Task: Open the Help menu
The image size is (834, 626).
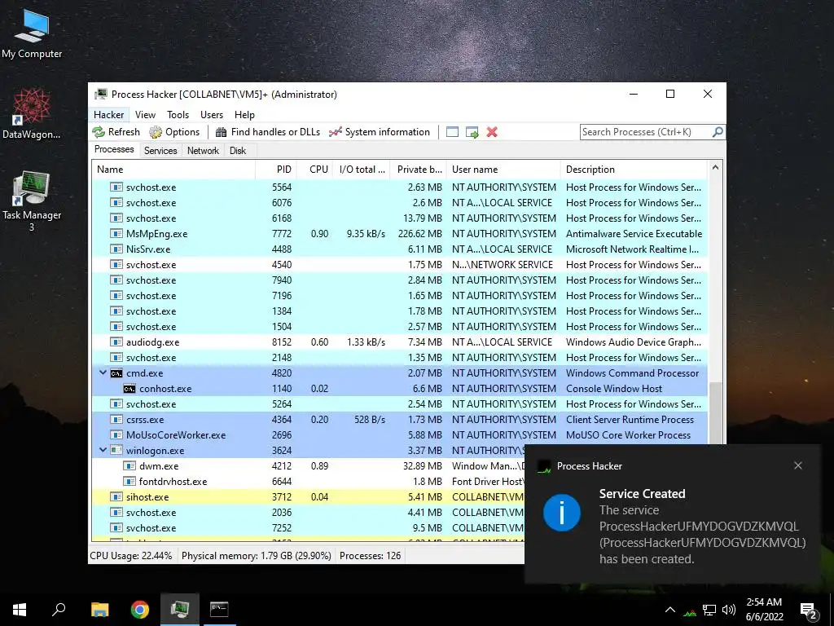Action: 244,114
